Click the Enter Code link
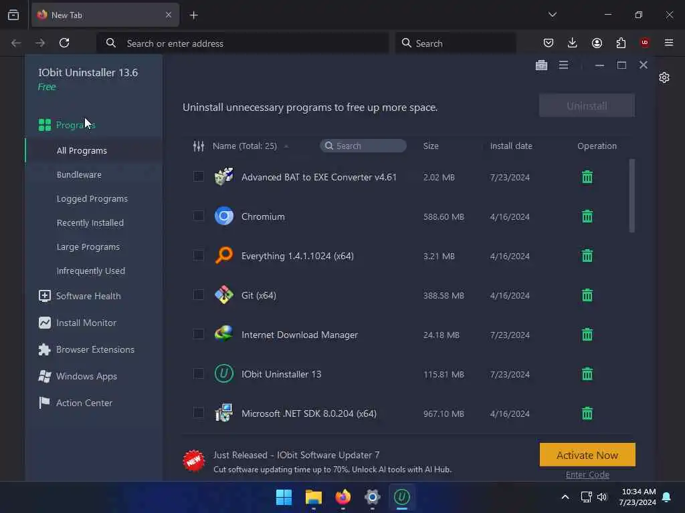The height and width of the screenshot is (513, 685). 587,475
